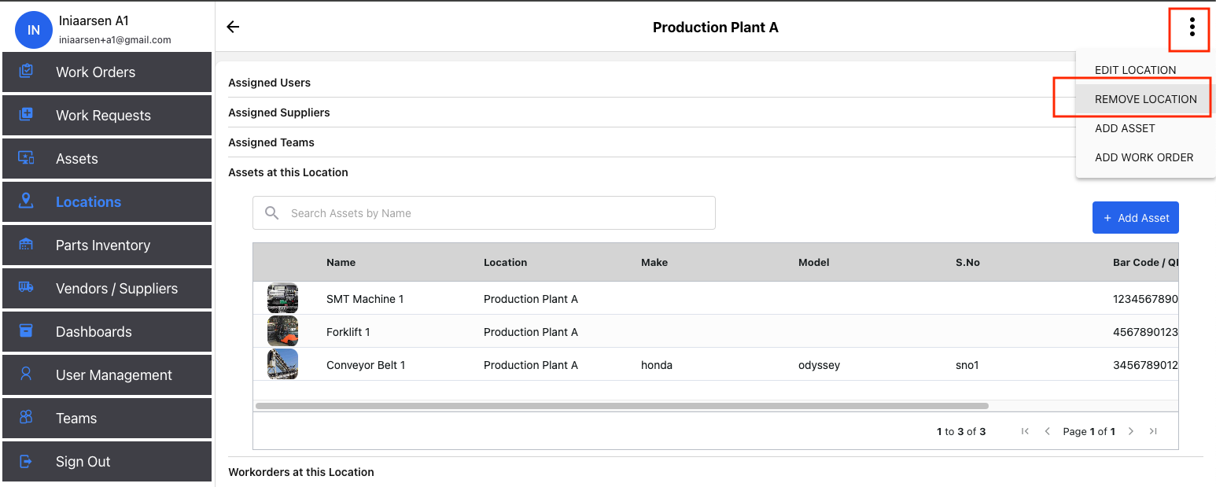
Task: Click the blue Add Asset button
Action: (x=1135, y=218)
